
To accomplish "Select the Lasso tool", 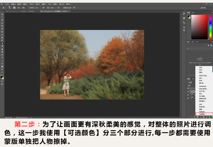I will [2, 20].
